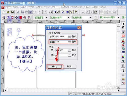Open the V查看 menu
The width and height of the screenshot is (127, 96).
point(23,7)
